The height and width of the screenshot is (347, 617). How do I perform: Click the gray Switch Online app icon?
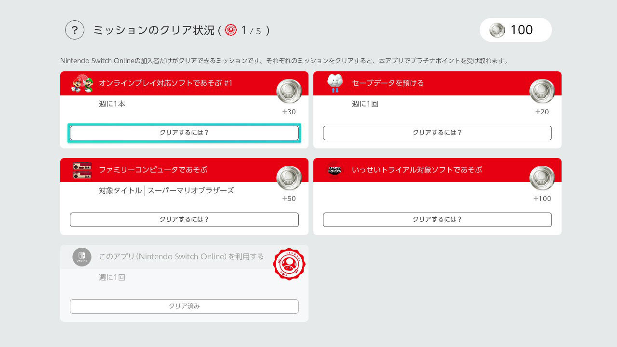point(82,257)
